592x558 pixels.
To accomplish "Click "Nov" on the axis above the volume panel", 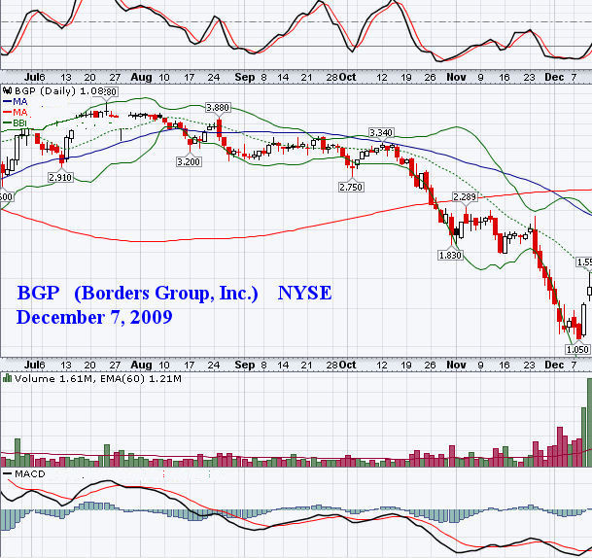I will coord(456,365).
